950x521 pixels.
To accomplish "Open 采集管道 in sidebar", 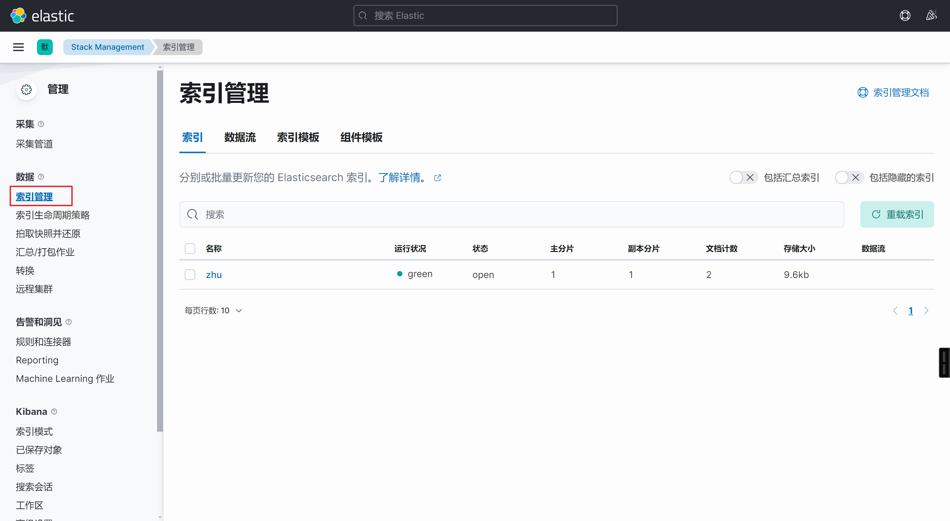I will (34, 144).
